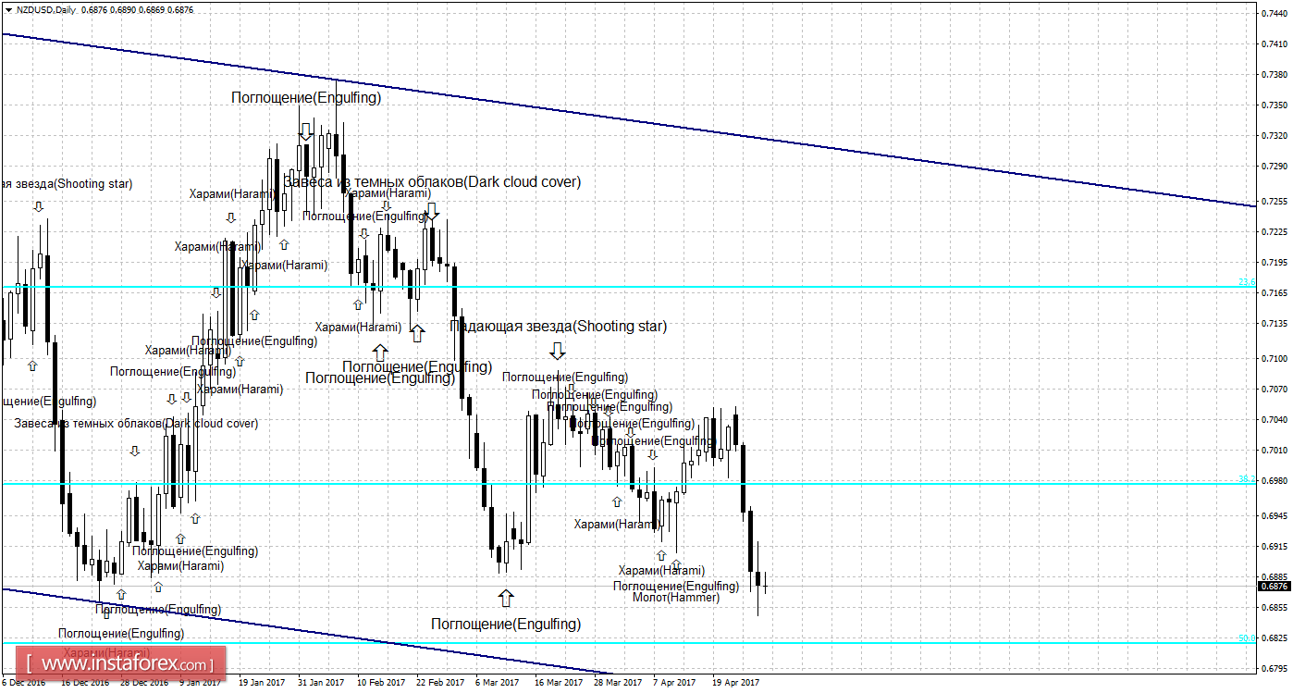The height and width of the screenshot is (693, 1293).
Task: Click the 19 Apr 2017 date label
Action: (x=736, y=683)
